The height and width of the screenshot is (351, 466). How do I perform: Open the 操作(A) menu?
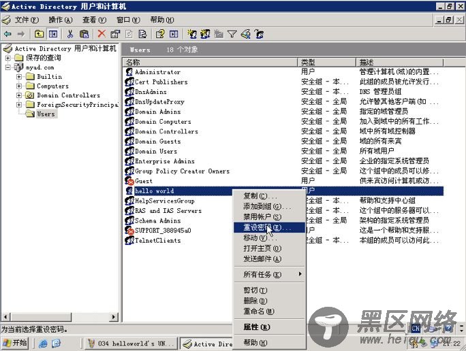click(x=61, y=20)
